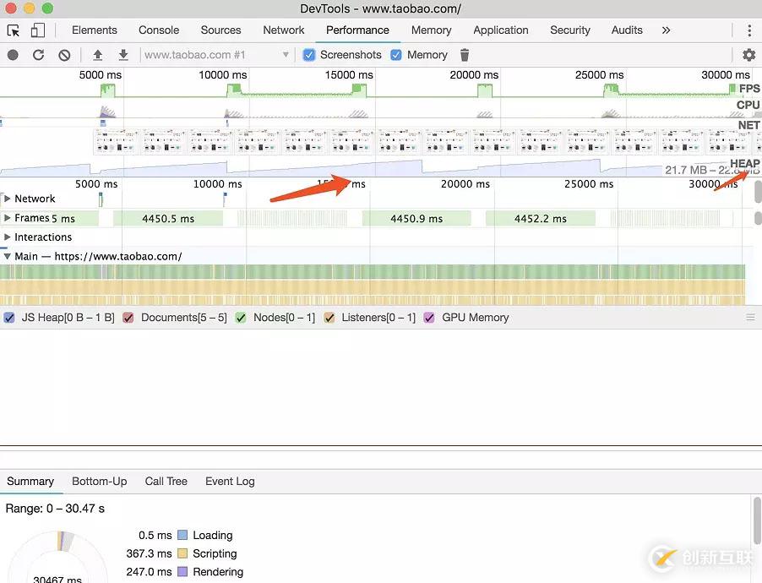Viewport: 762px width, 583px height.
Task: Select the 4450.5 ms frame
Action: (168, 218)
